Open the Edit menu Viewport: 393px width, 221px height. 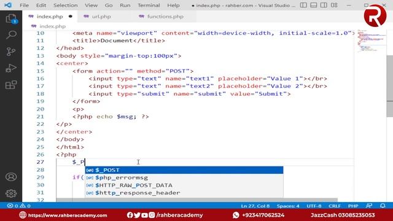coord(41,6)
